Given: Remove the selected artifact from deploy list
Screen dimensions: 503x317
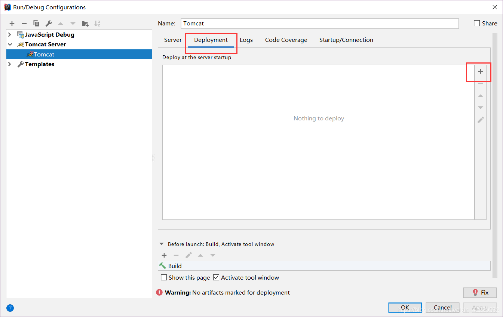Looking at the screenshot, I should click(481, 83).
